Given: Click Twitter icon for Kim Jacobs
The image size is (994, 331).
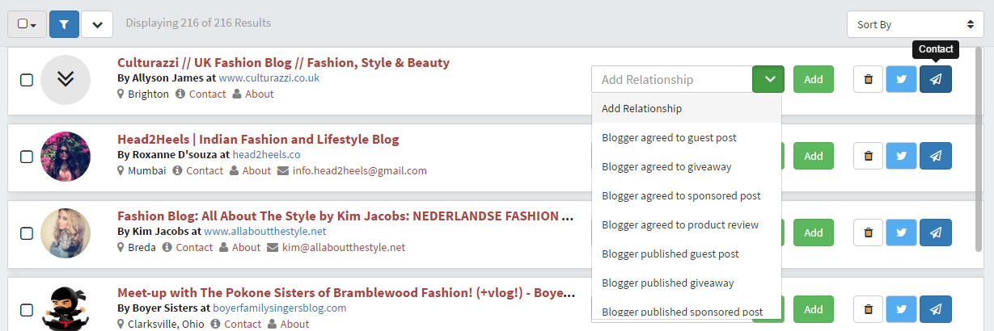Looking at the screenshot, I should point(902,233).
